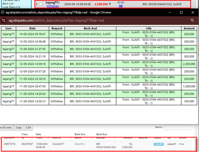Screen dimensions: 199x152
Task: Click the site information icon in popup address bar
Action: tap(4, 20)
